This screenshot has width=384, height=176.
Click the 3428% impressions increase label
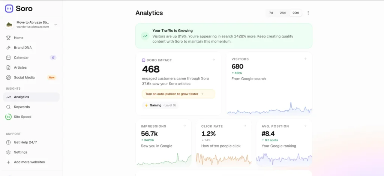(x=147, y=140)
